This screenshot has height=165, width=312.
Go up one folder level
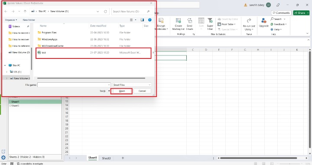[x=25, y=11]
